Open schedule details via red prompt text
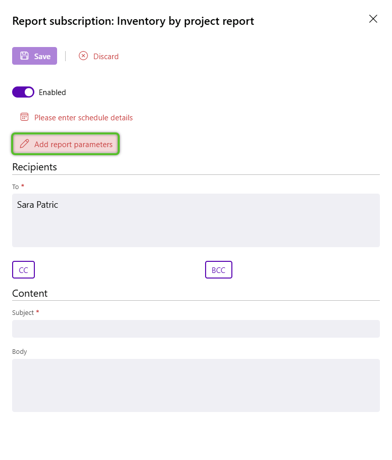The height and width of the screenshot is (460, 392). pos(83,118)
